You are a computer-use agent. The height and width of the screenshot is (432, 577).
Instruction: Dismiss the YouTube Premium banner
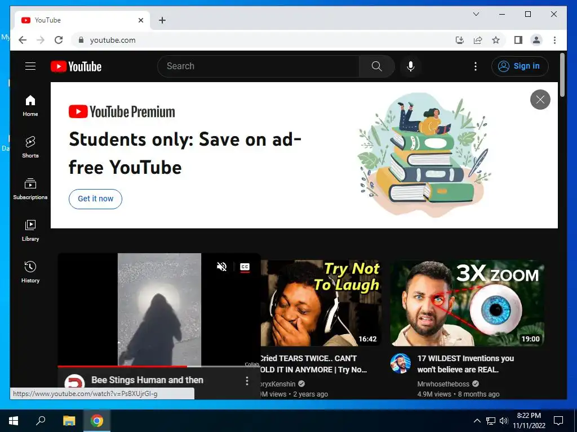(540, 100)
